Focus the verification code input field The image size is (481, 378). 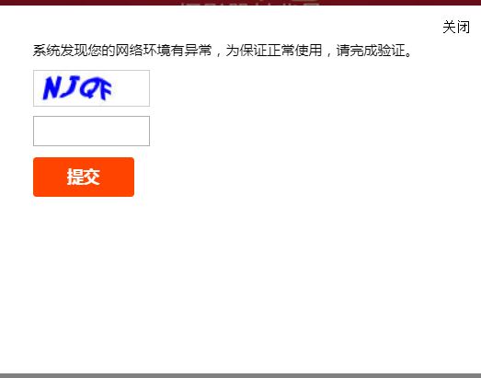pyautogui.click(x=91, y=131)
